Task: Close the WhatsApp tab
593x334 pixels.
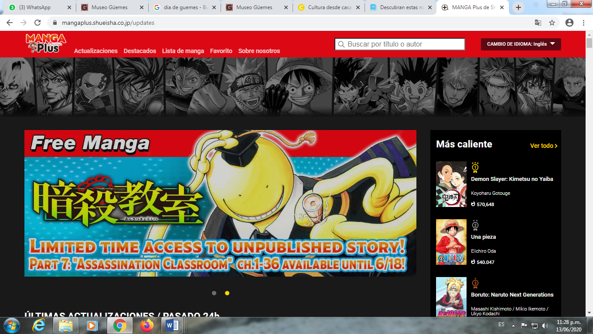Action: (x=69, y=7)
